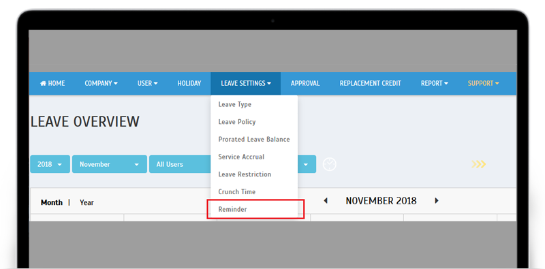Click the NOVEMBER 2018 calendar title
The height and width of the screenshot is (269, 545).
381,200
